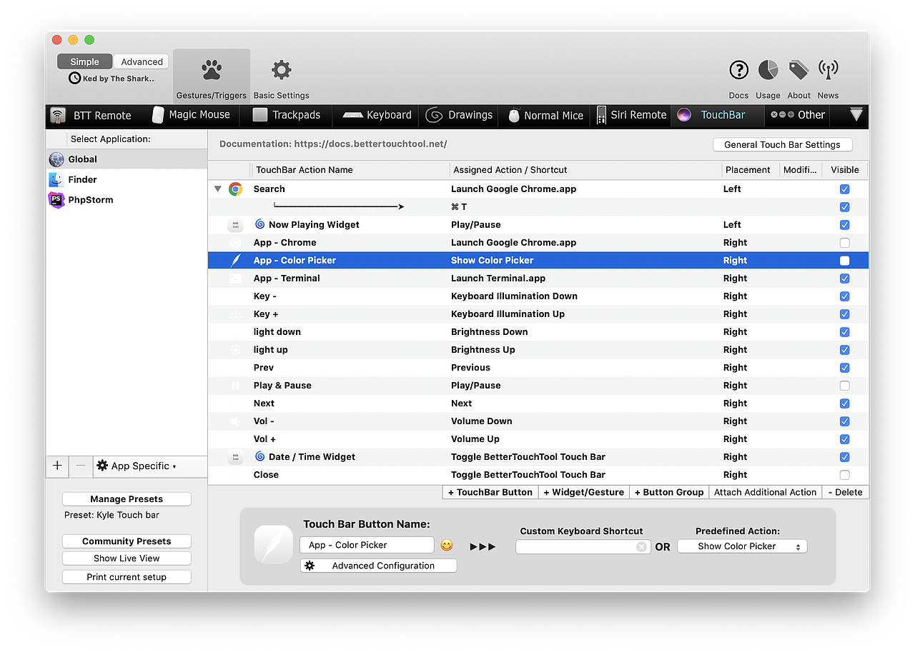Add a Widget/Gesture
The height and width of the screenshot is (652, 915).
click(x=584, y=492)
